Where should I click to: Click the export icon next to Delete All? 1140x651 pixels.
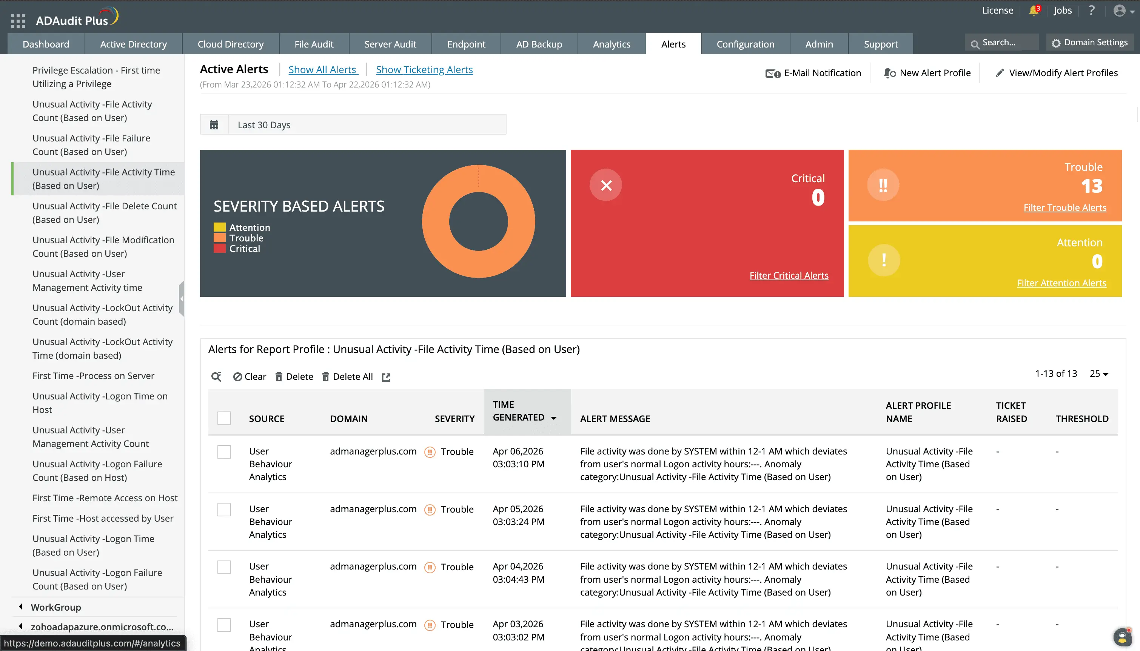point(386,377)
